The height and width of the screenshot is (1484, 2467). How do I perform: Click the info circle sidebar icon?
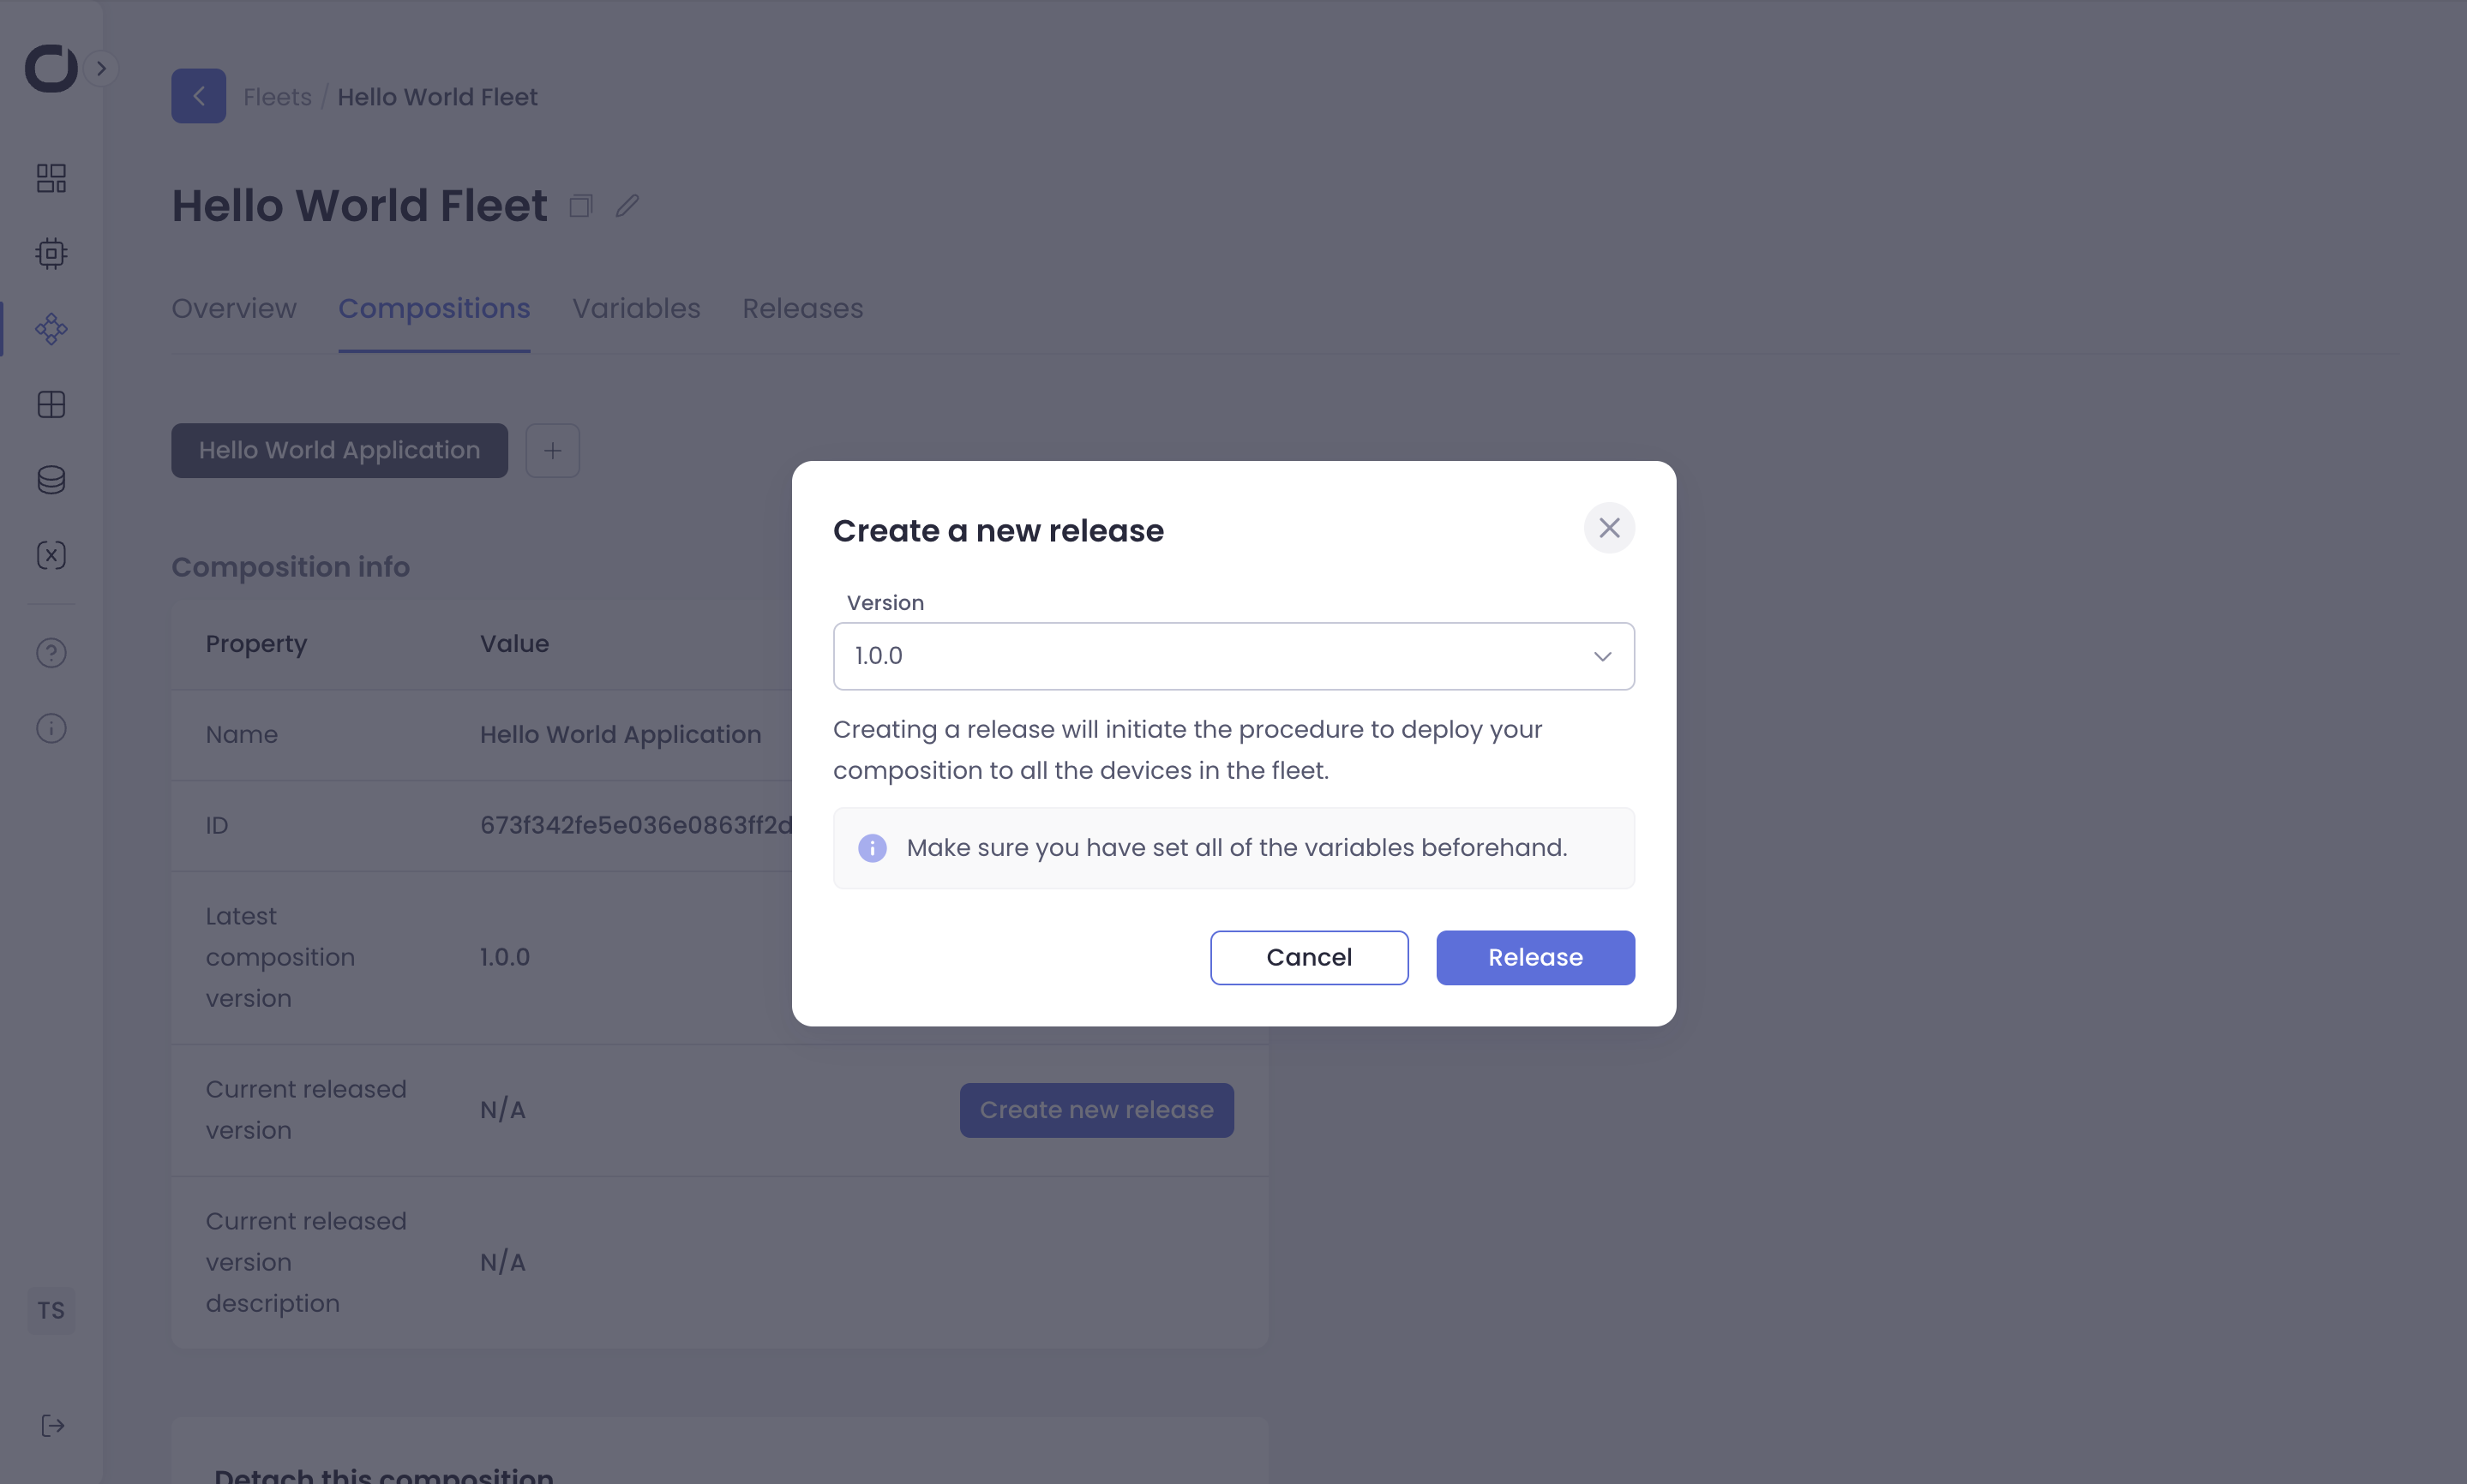click(x=51, y=728)
